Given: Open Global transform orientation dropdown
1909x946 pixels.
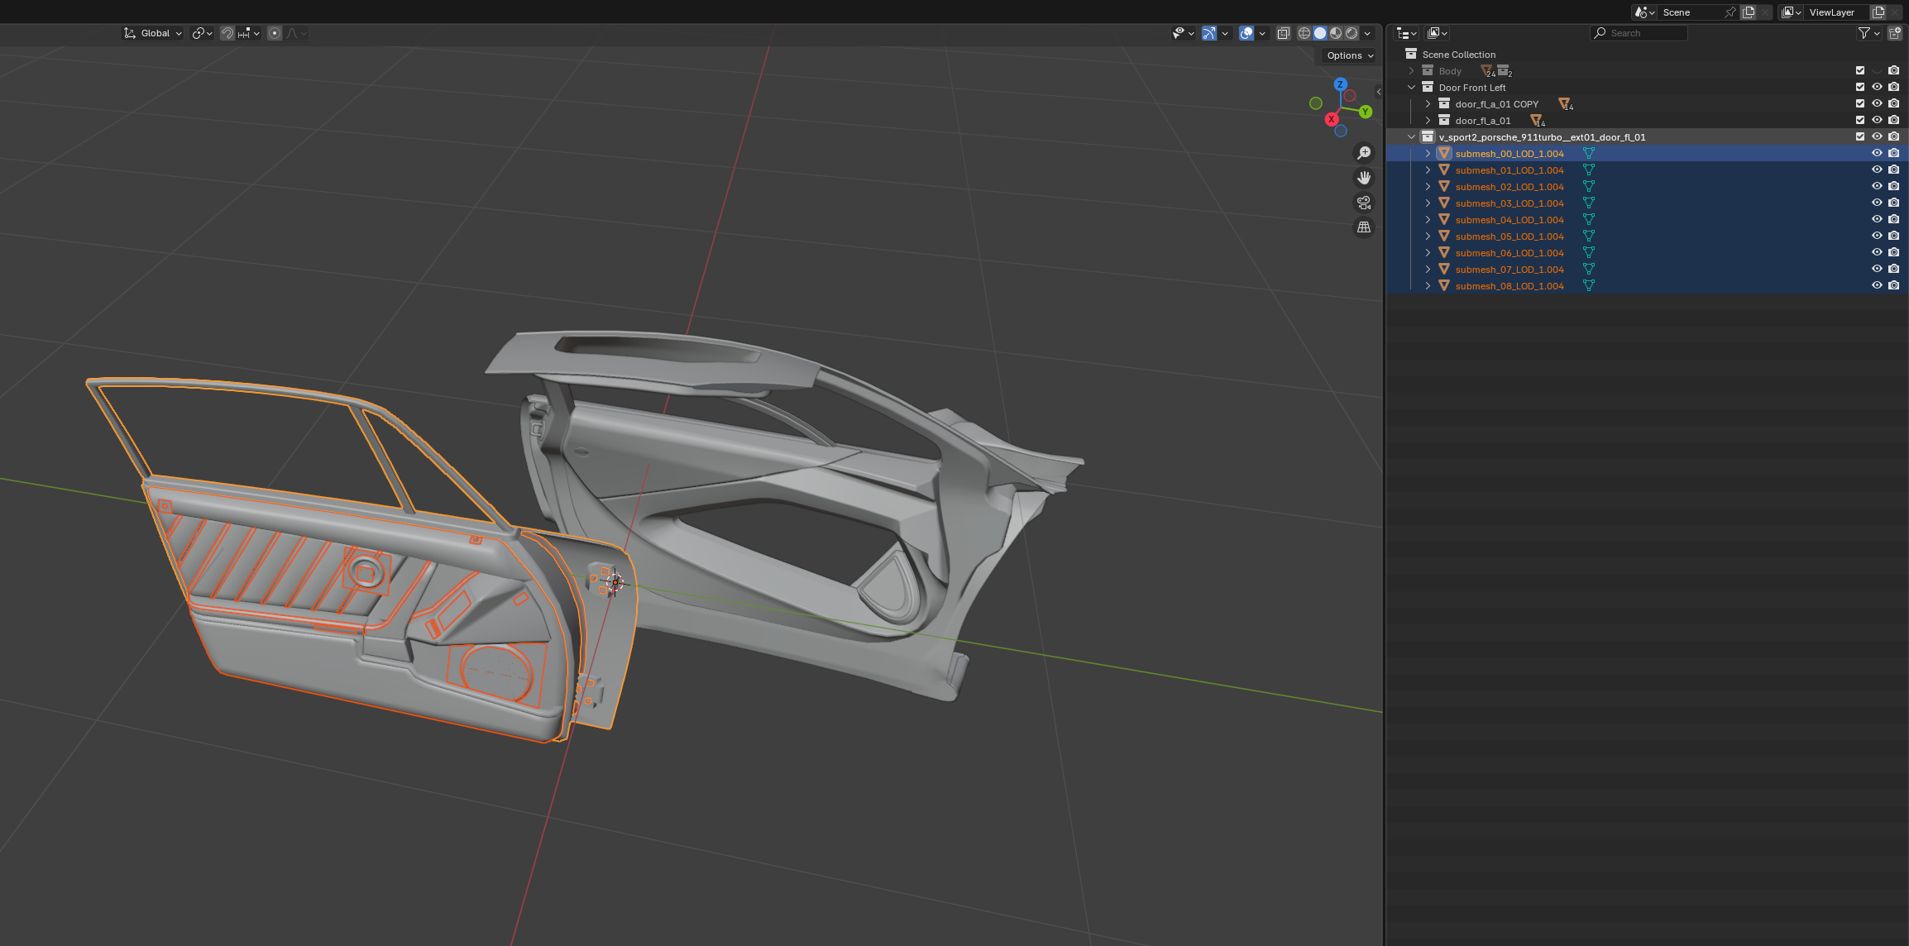Looking at the screenshot, I should pyautogui.click(x=153, y=33).
